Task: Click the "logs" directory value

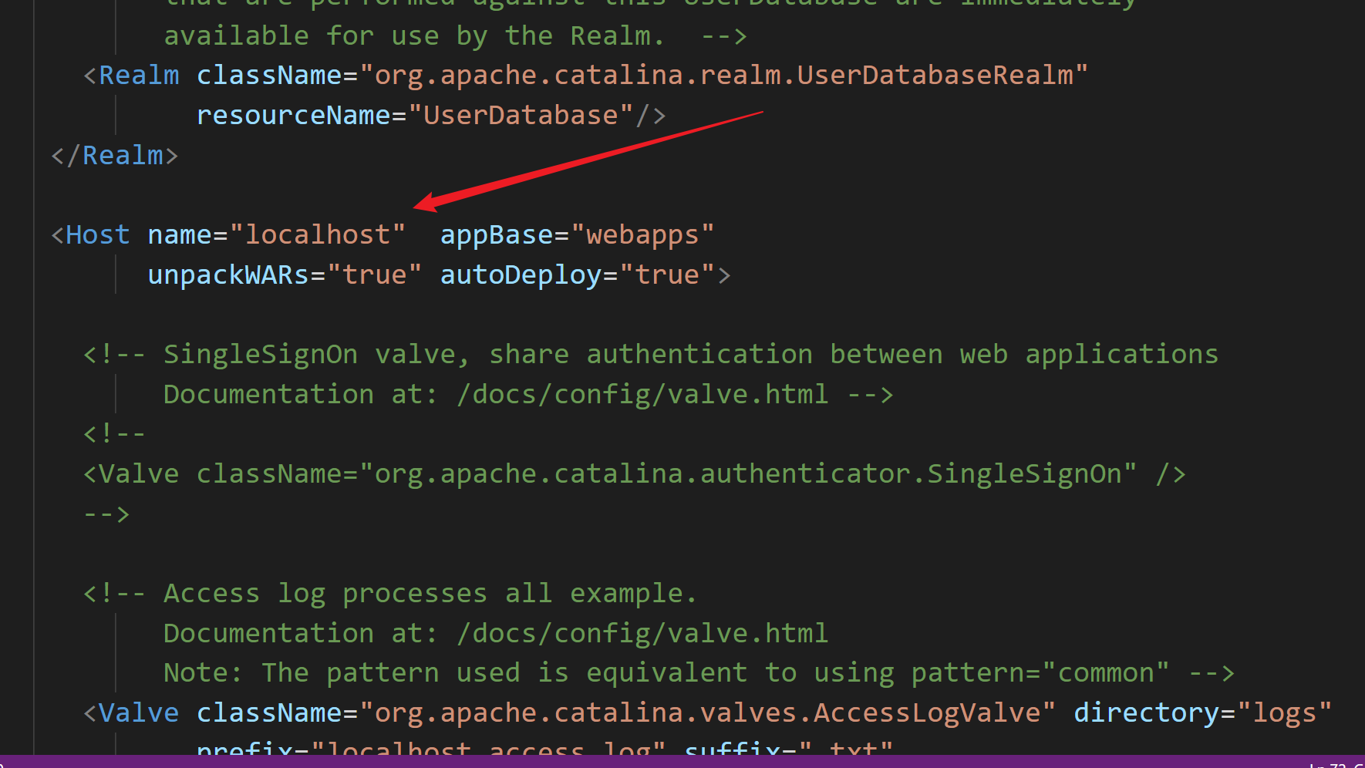Action: click(x=1284, y=713)
